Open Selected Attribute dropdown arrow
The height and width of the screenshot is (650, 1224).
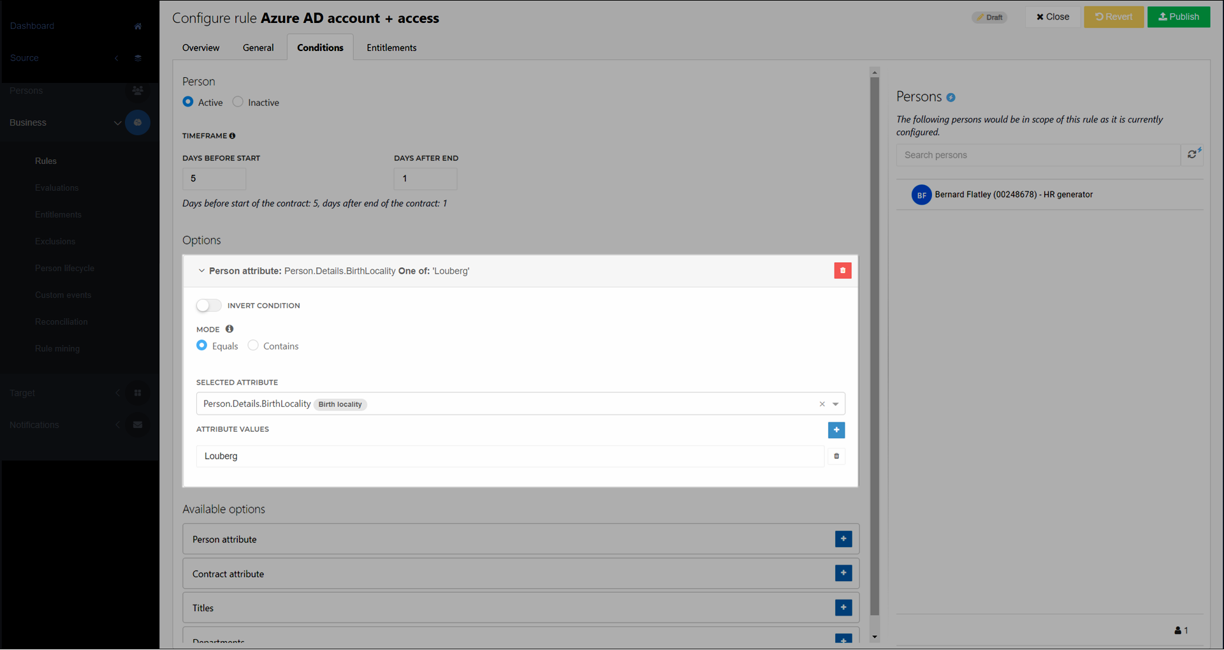point(835,404)
